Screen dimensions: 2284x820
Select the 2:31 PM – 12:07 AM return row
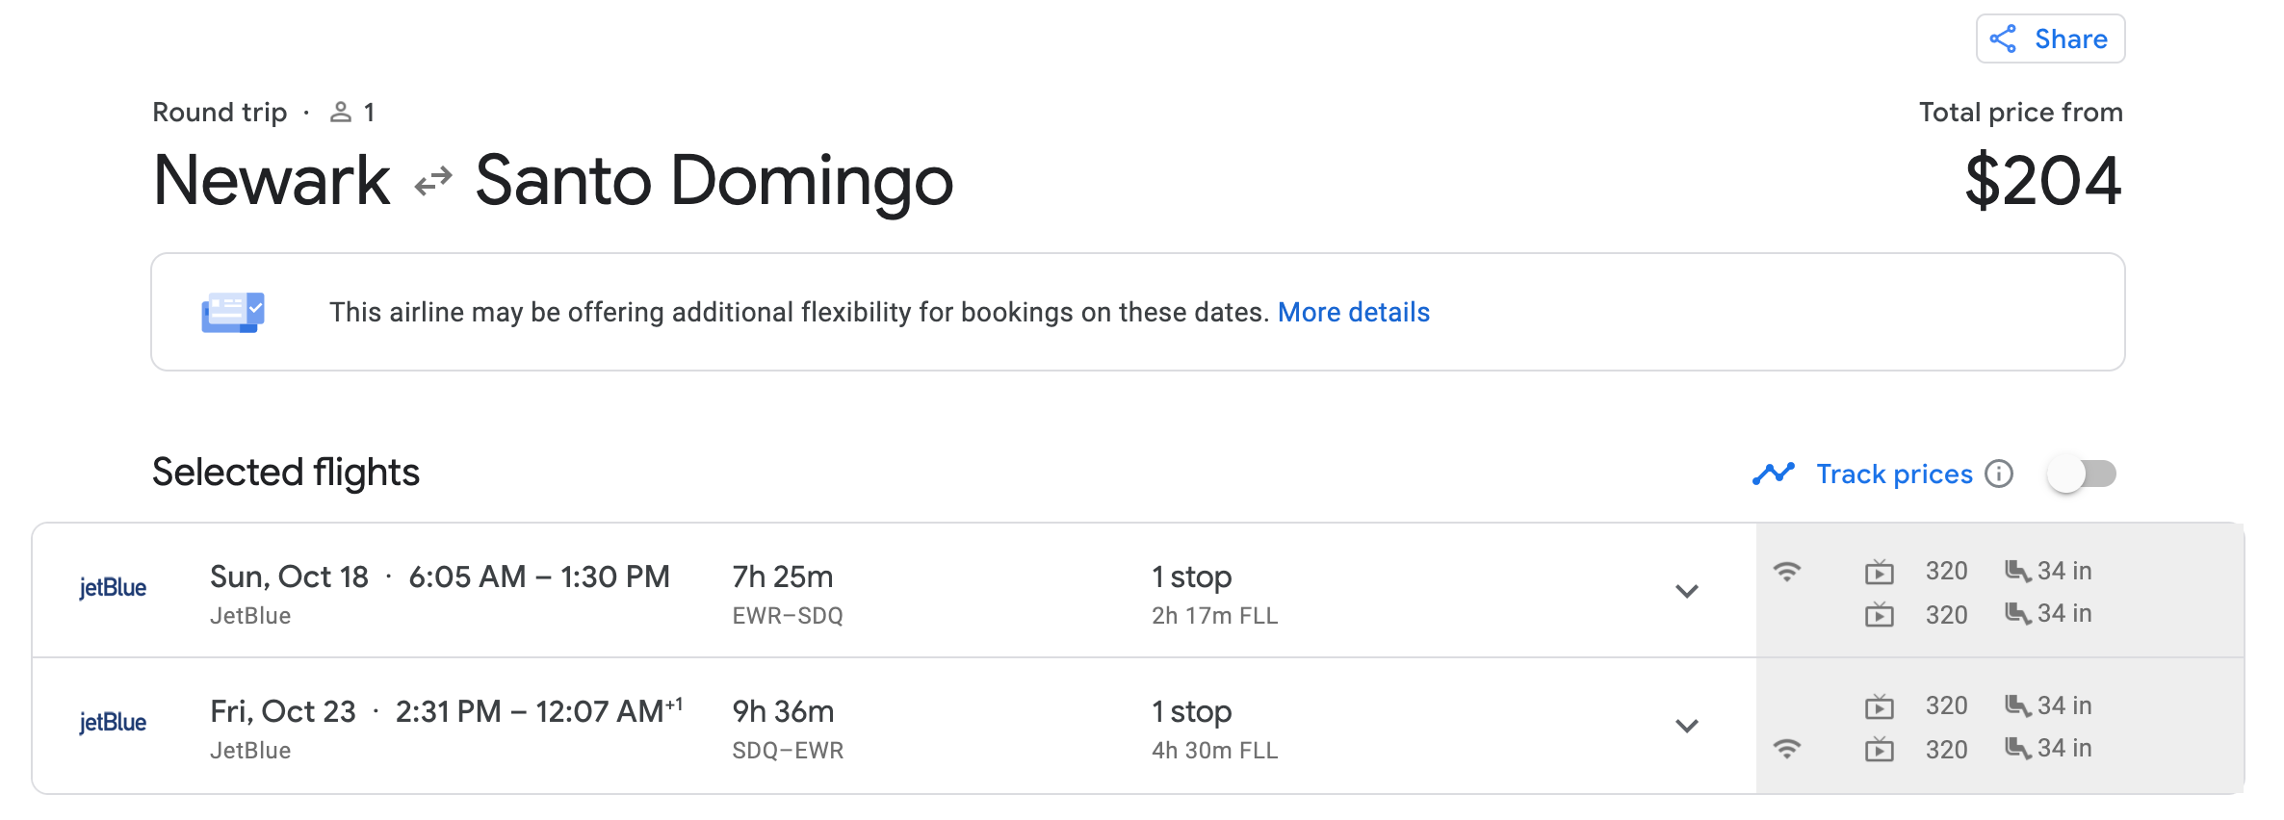pyautogui.click(x=539, y=711)
